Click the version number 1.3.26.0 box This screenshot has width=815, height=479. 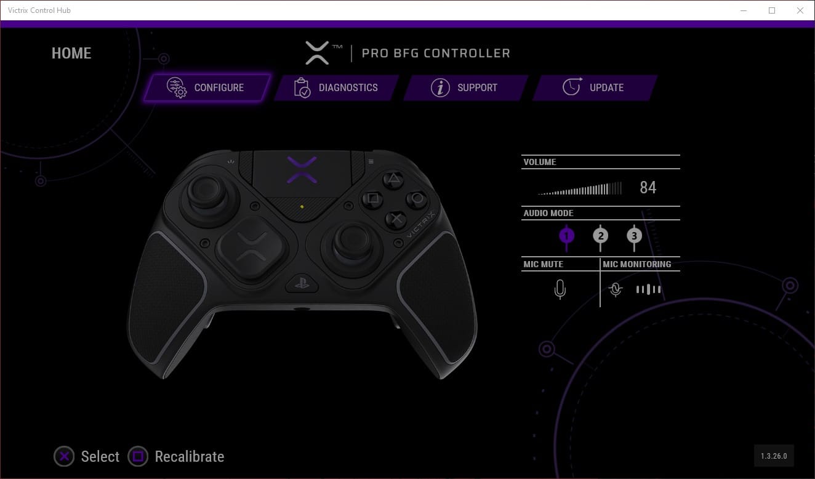(x=774, y=456)
